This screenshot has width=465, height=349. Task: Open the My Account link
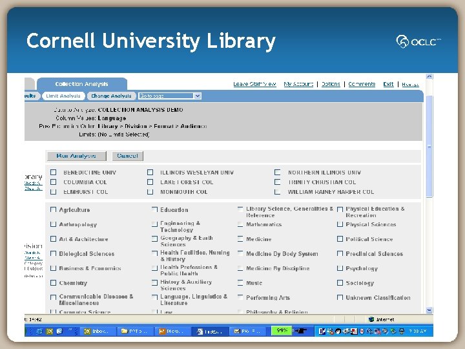[298, 84]
